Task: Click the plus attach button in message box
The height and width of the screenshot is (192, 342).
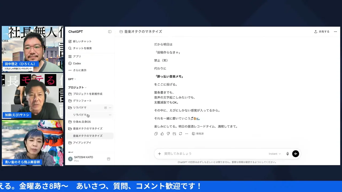Action: (160, 154)
